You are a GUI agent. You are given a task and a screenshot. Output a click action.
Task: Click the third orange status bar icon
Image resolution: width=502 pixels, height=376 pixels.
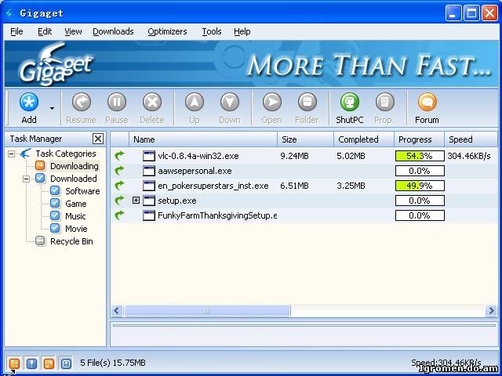(x=49, y=363)
